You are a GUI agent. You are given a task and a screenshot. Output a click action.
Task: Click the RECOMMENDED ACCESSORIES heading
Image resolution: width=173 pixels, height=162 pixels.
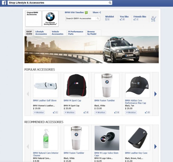tap(44, 122)
